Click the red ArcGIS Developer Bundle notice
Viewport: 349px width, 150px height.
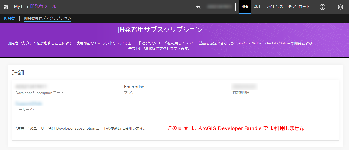pos(236,128)
